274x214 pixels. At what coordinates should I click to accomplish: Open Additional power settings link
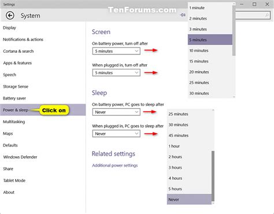(115, 165)
